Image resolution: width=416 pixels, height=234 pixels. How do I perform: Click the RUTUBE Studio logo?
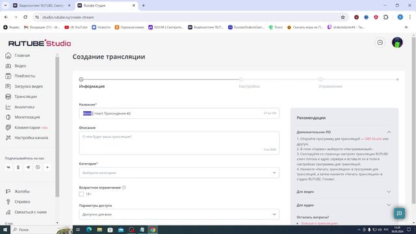[40, 44]
